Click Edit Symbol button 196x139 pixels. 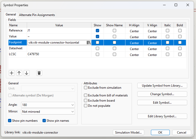point(162,103)
